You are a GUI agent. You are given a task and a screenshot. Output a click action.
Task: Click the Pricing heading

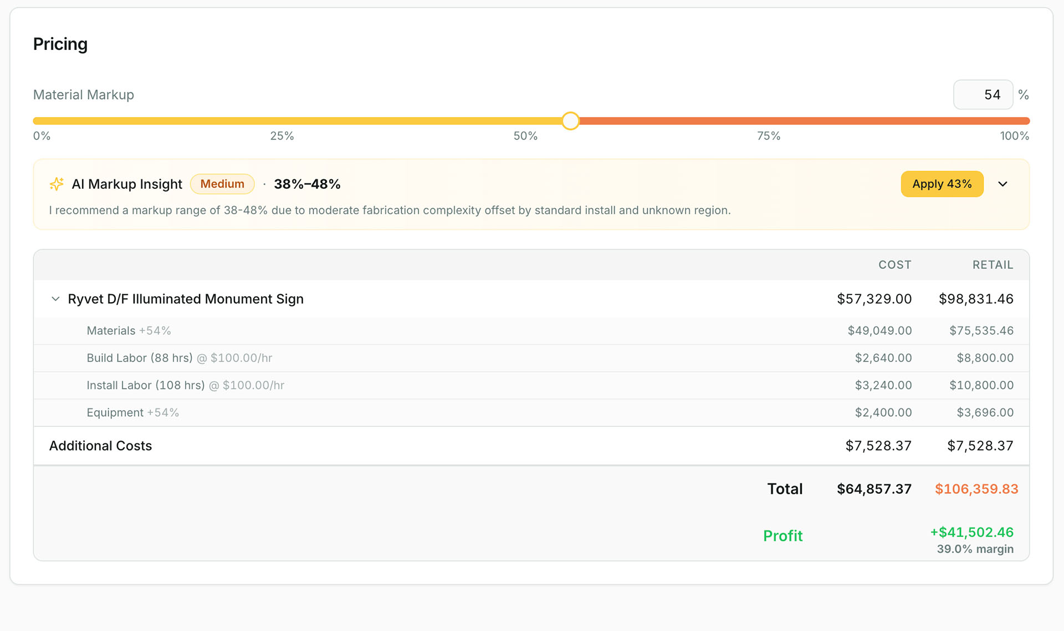pos(60,44)
